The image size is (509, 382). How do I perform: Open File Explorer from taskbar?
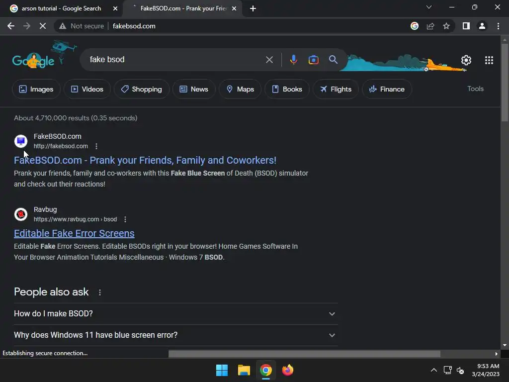coord(244,370)
